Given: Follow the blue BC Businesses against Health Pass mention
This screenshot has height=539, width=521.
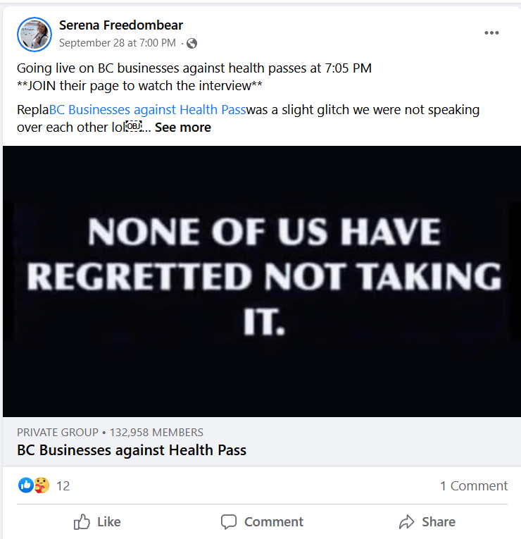Looking at the screenshot, I should [148, 110].
